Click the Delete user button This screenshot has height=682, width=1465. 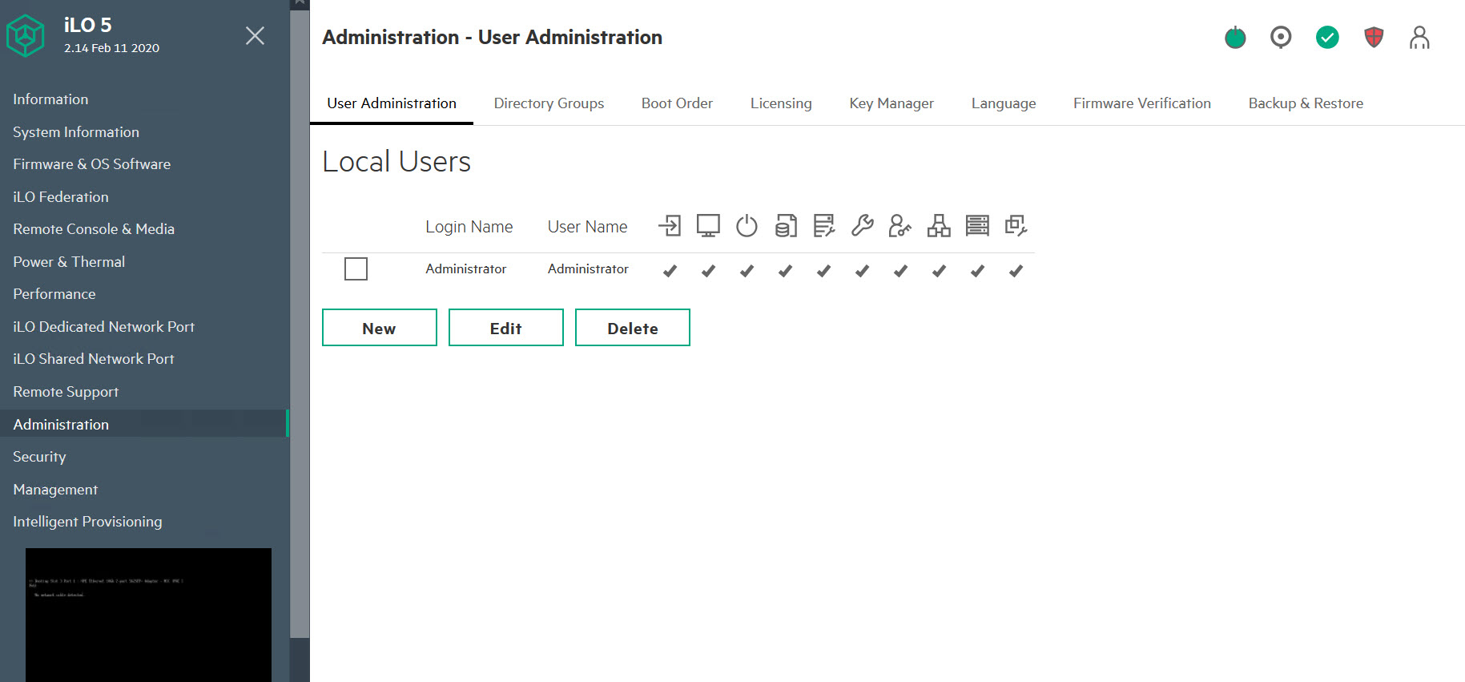click(632, 328)
